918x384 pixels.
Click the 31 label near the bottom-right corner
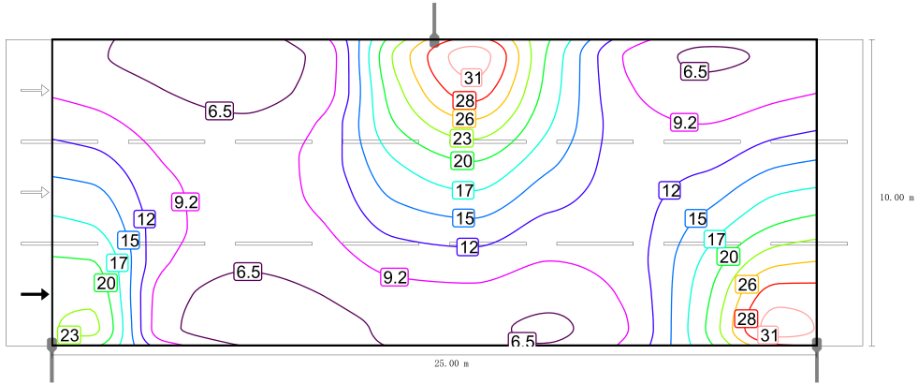coord(768,335)
